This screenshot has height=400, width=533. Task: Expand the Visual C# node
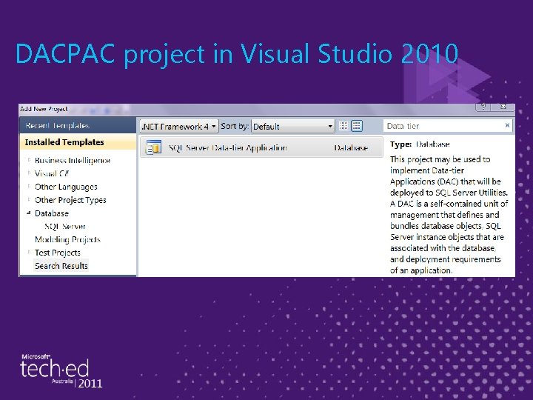29,173
